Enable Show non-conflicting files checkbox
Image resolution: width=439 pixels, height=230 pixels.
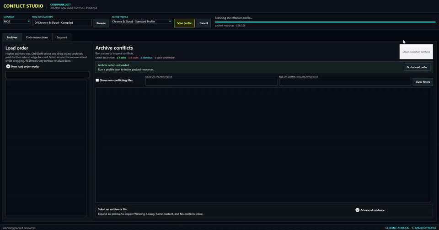click(97, 80)
